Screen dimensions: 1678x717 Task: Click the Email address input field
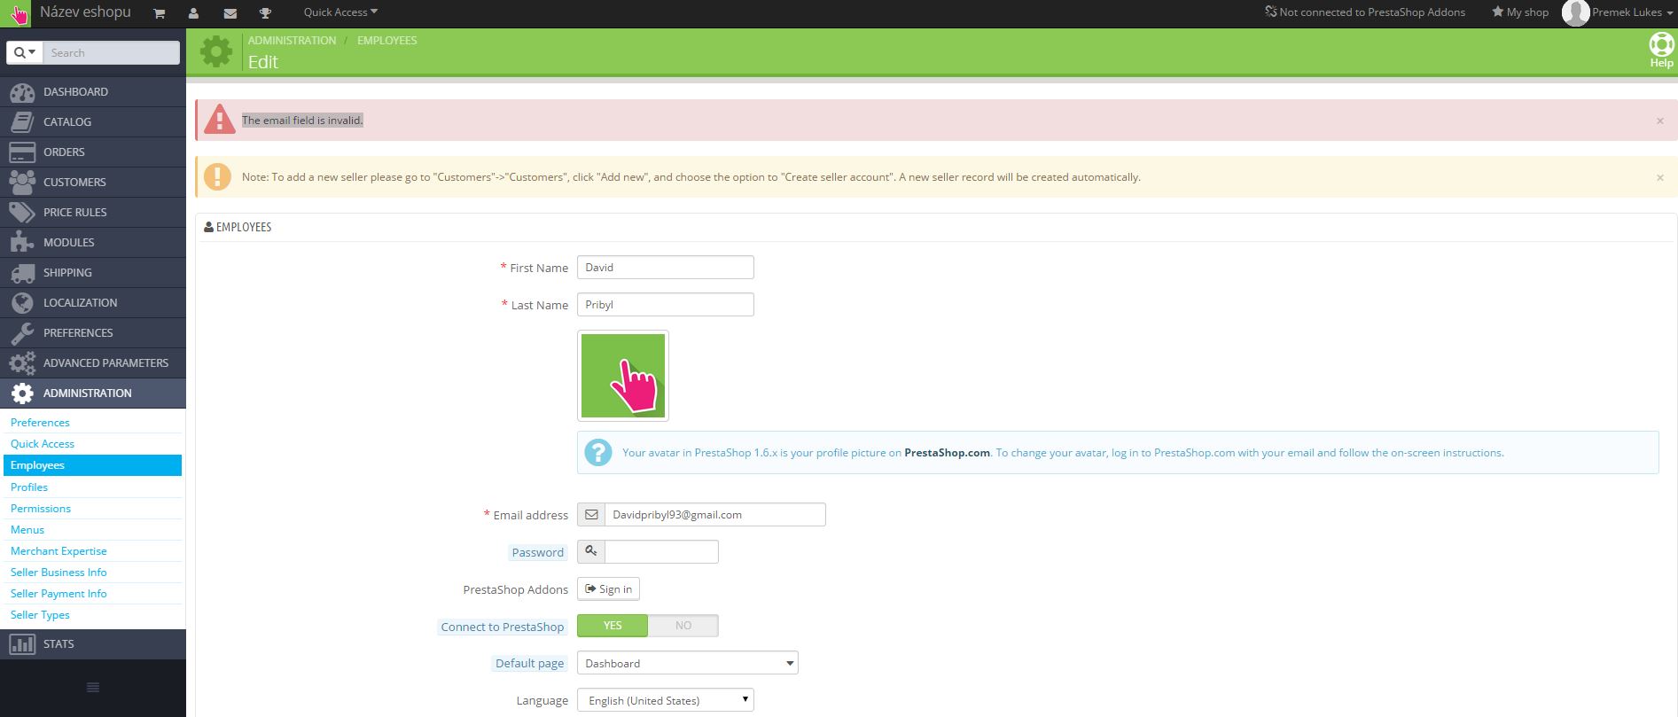pyautogui.click(x=714, y=515)
